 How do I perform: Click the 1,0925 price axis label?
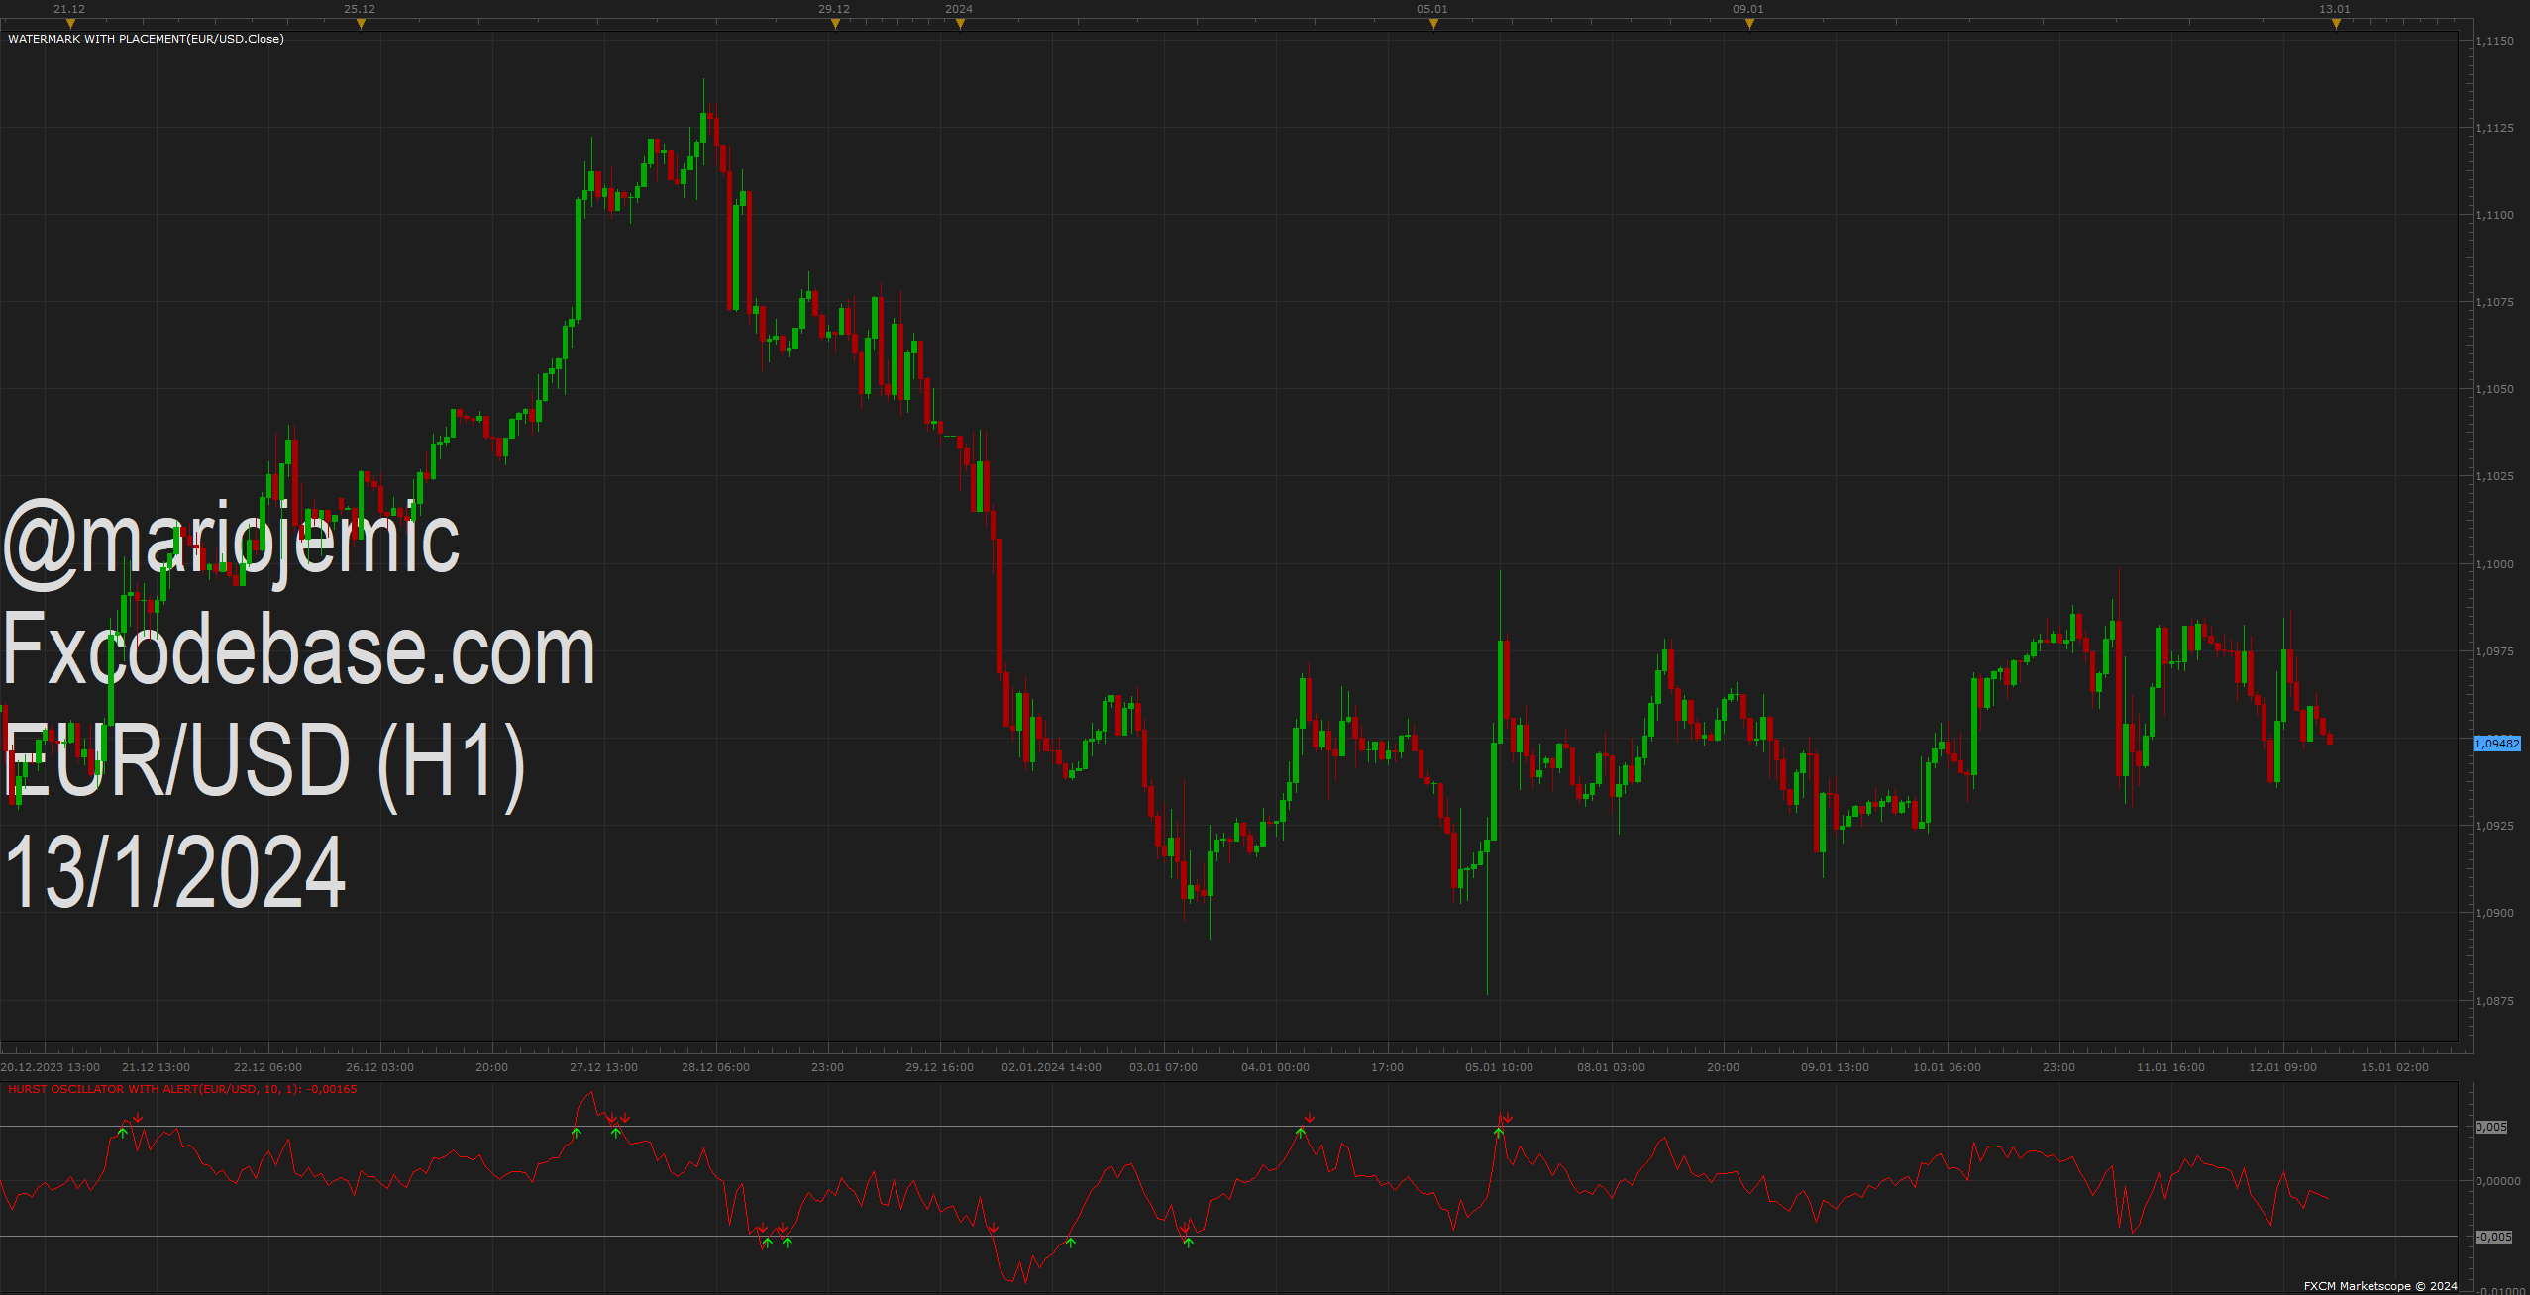click(x=2494, y=826)
